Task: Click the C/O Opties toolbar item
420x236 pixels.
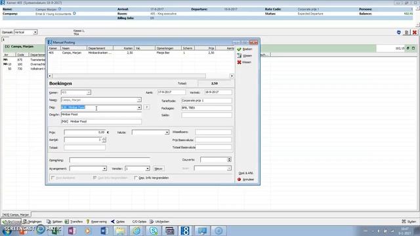Action: tap(139, 222)
